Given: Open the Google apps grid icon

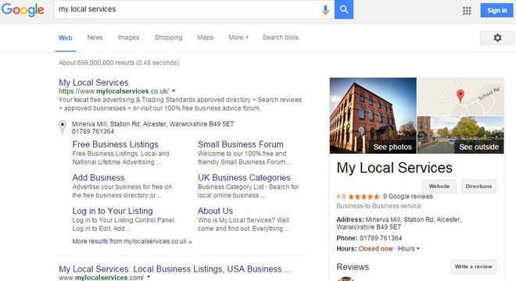Looking at the screenshot, I should click(x=467, y=10).
